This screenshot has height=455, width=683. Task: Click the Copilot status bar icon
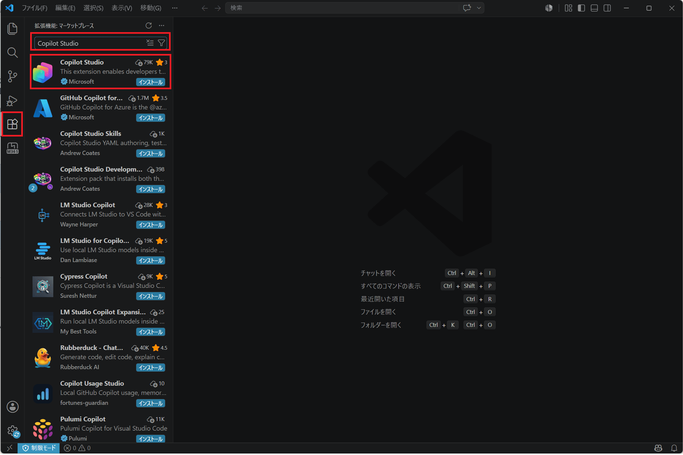658,448
